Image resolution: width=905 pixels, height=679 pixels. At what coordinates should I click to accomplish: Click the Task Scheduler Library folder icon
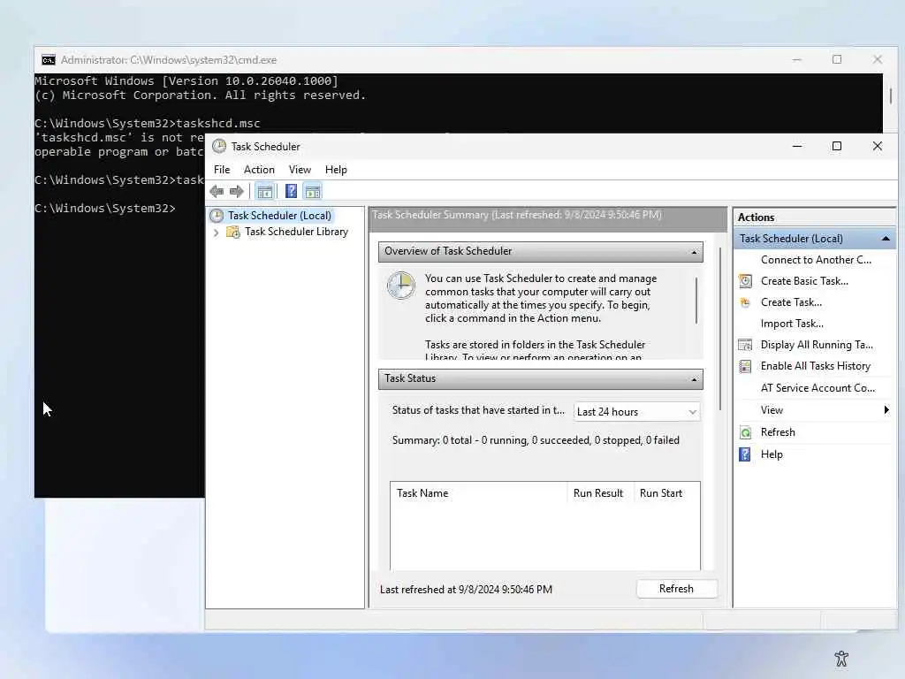pos(233,232)
